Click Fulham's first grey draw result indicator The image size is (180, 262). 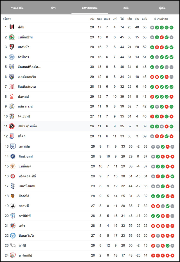152,27
